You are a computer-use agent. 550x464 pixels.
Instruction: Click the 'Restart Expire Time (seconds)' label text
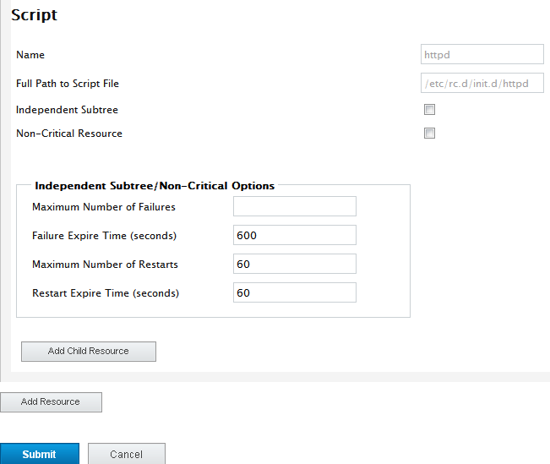click(x=106, y=293)
